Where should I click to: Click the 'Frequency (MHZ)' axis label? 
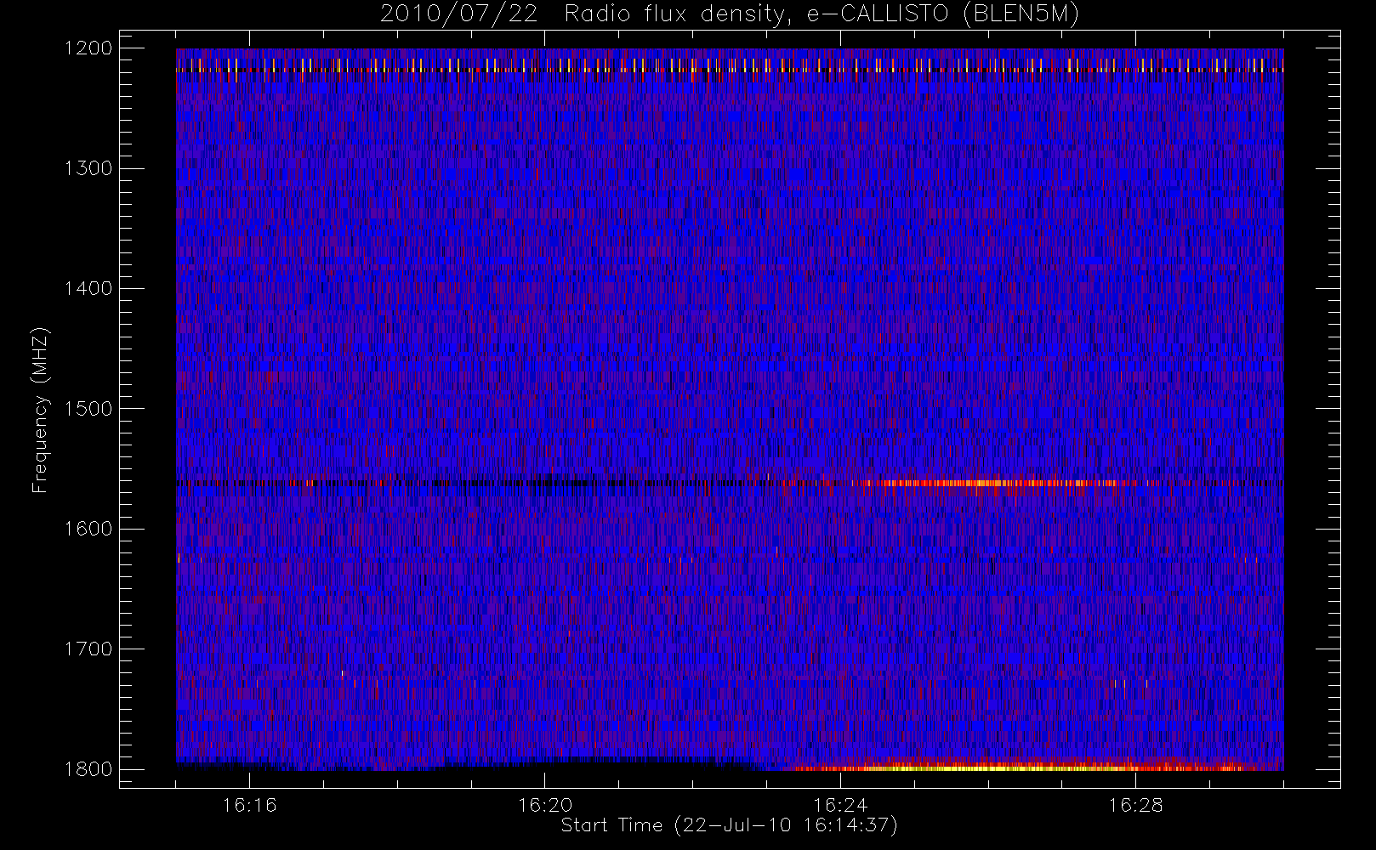[40, 410]
